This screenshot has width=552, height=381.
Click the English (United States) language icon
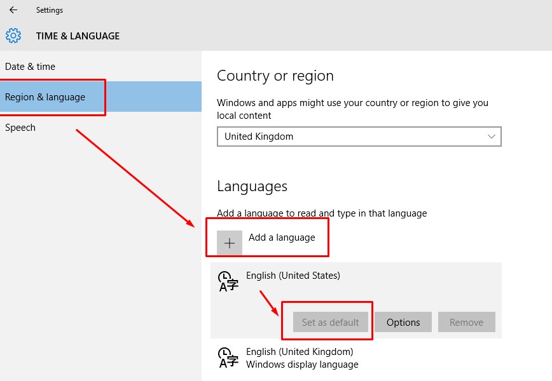click(228, 281)
